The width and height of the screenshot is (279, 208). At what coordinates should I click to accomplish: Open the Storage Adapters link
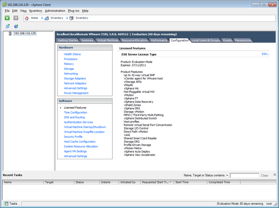pyautogui.click(x=75, y=78)
